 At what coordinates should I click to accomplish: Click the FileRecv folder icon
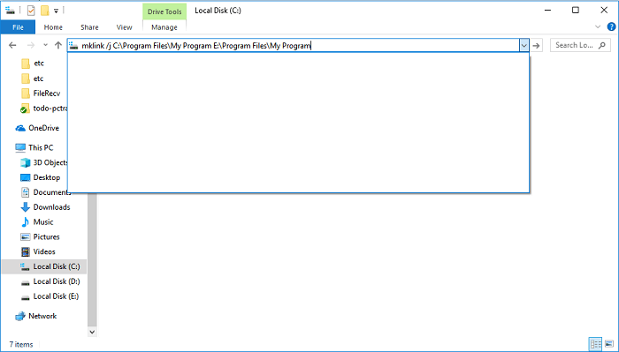tap(26, 94)
